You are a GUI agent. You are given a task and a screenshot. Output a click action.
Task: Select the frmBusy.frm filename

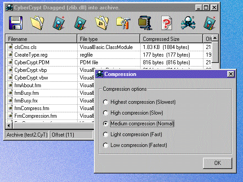(x=27, y=93)
